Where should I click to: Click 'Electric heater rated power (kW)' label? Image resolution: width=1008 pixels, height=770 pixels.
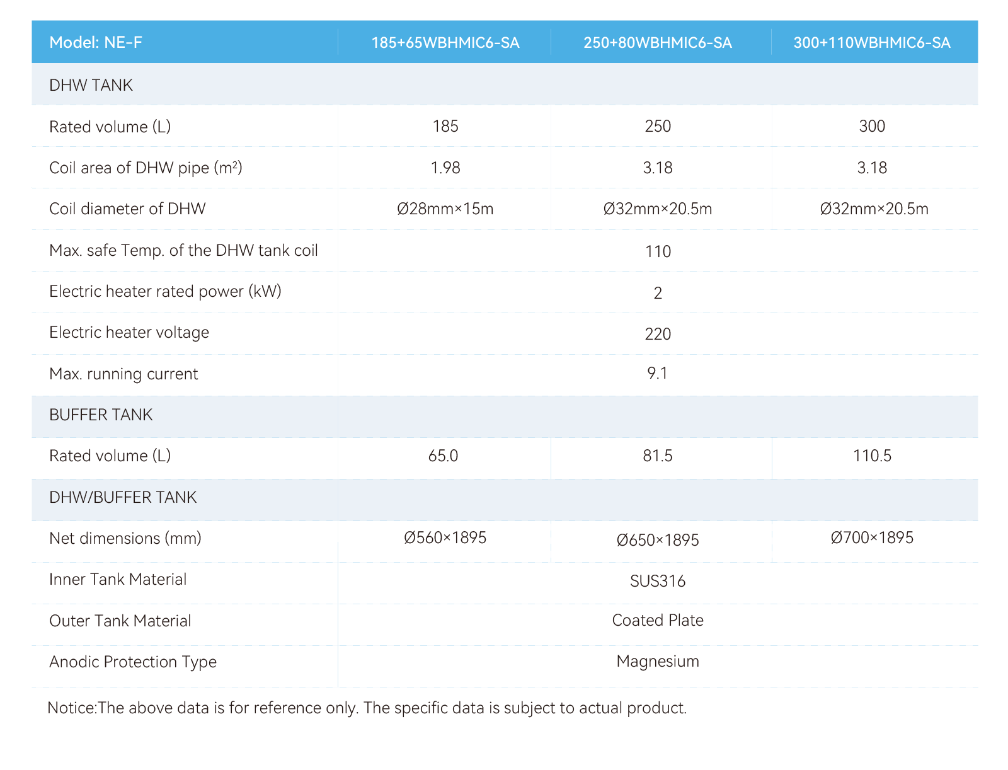(x=165, y=292)
